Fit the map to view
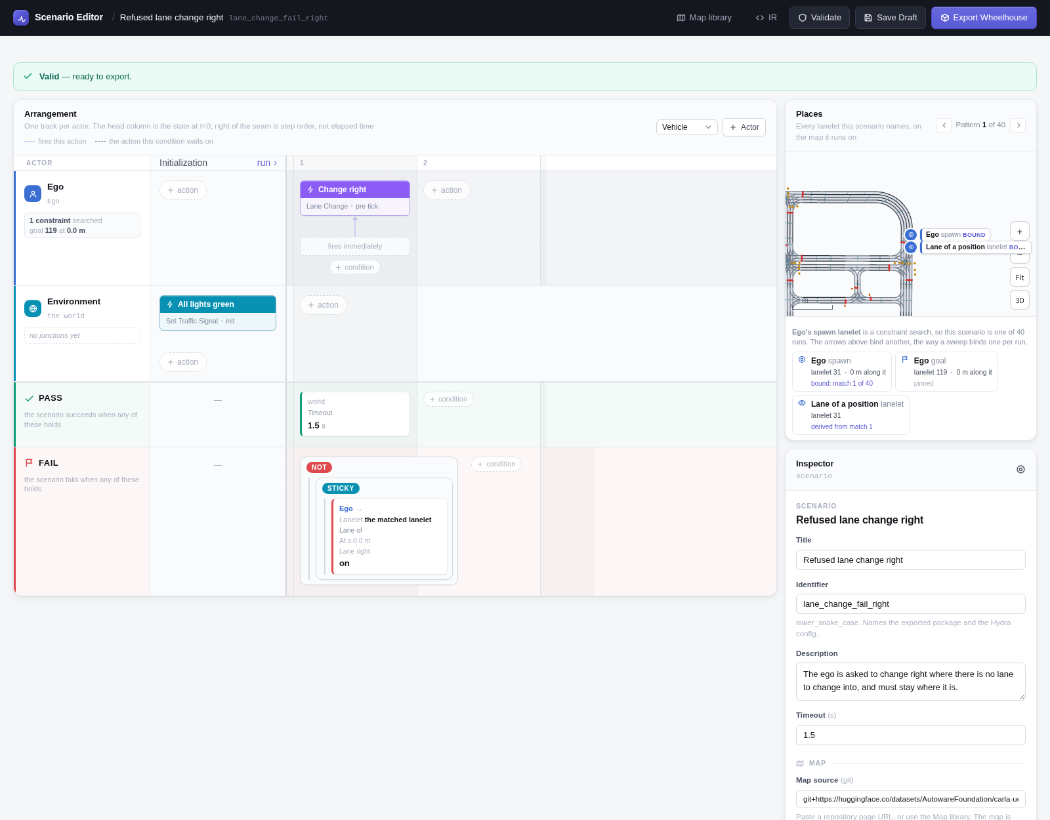The width and height of the screenshot is (1050, 820). (x=1020, y=277)
